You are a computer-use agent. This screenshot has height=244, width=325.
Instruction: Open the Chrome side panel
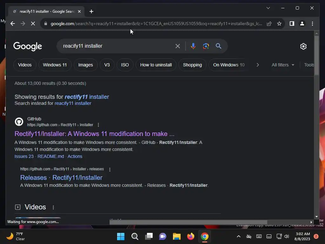click(292, 24)
